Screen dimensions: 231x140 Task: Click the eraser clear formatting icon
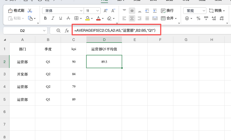click(109, 18)
